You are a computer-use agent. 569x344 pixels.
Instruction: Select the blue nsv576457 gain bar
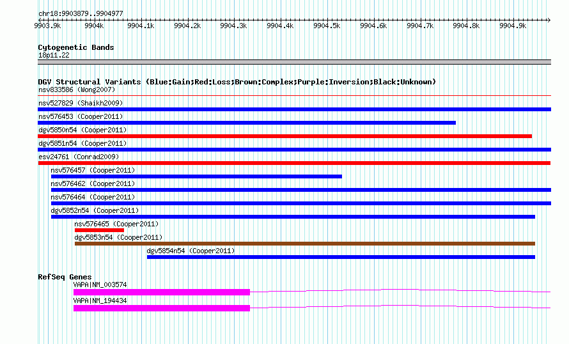[196, 176]
